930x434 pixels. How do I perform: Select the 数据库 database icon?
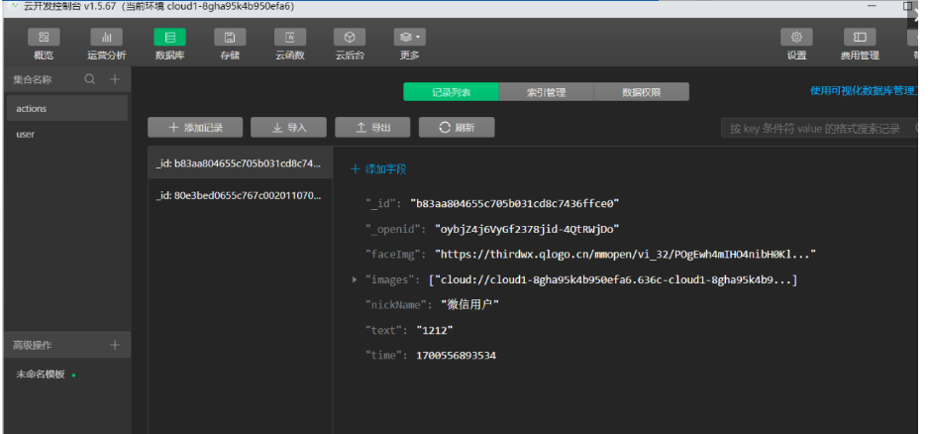click(x=169, y=38)
